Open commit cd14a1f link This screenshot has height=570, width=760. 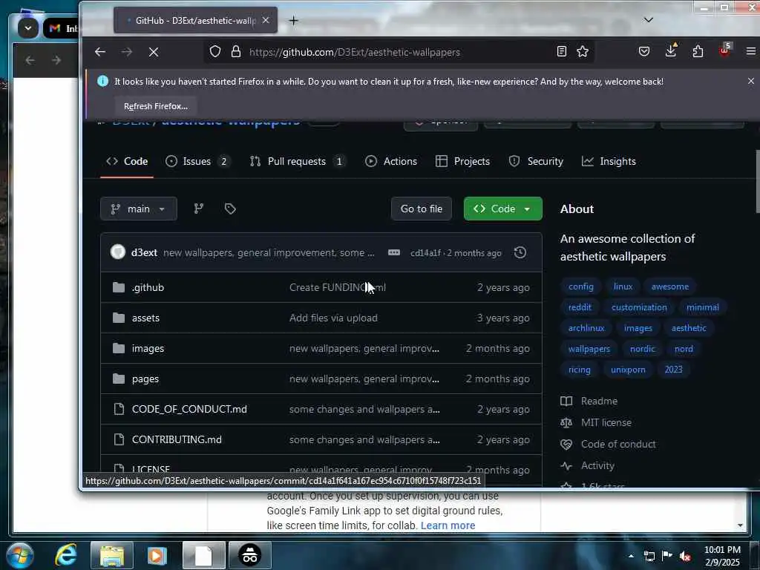click(x=425, y=253)
